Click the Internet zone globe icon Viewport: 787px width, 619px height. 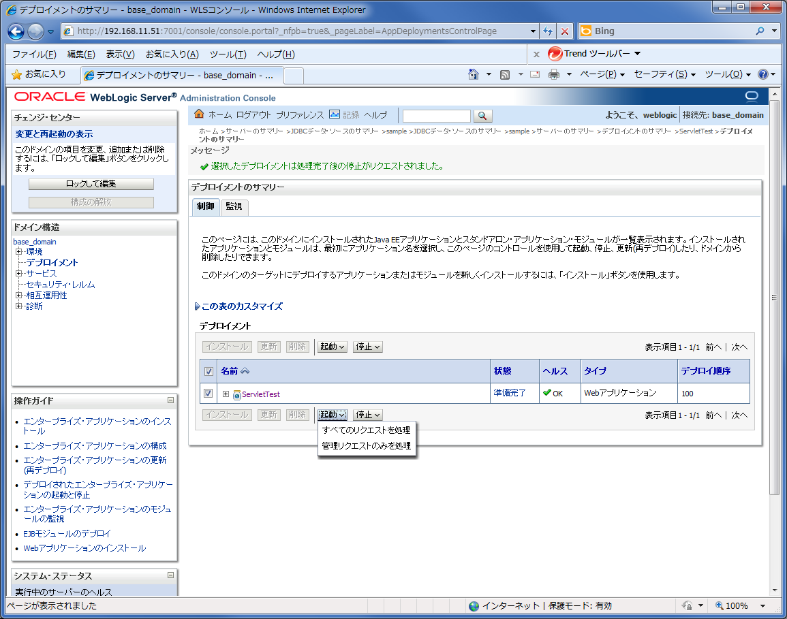coord(474,606)
